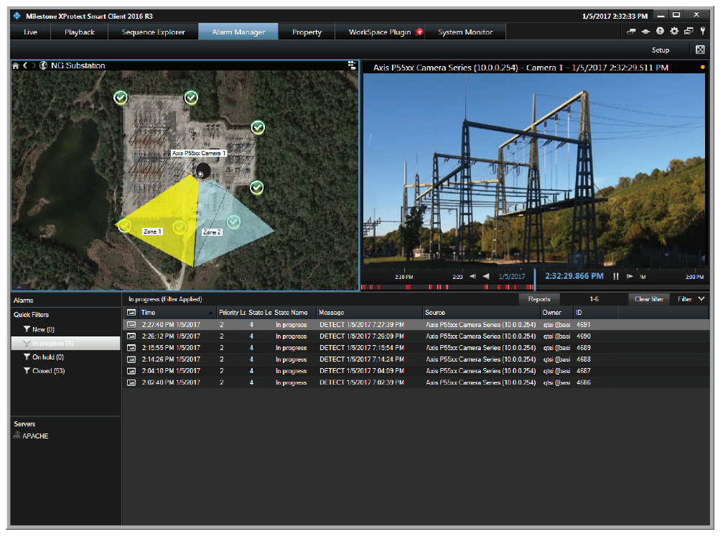723x537 pixels.
Task: Click the 2:32:29.866 PM timeline time
Action: 574,276
